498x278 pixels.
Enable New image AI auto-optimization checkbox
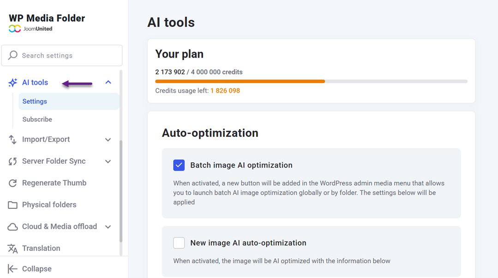(x=179, y=243)
